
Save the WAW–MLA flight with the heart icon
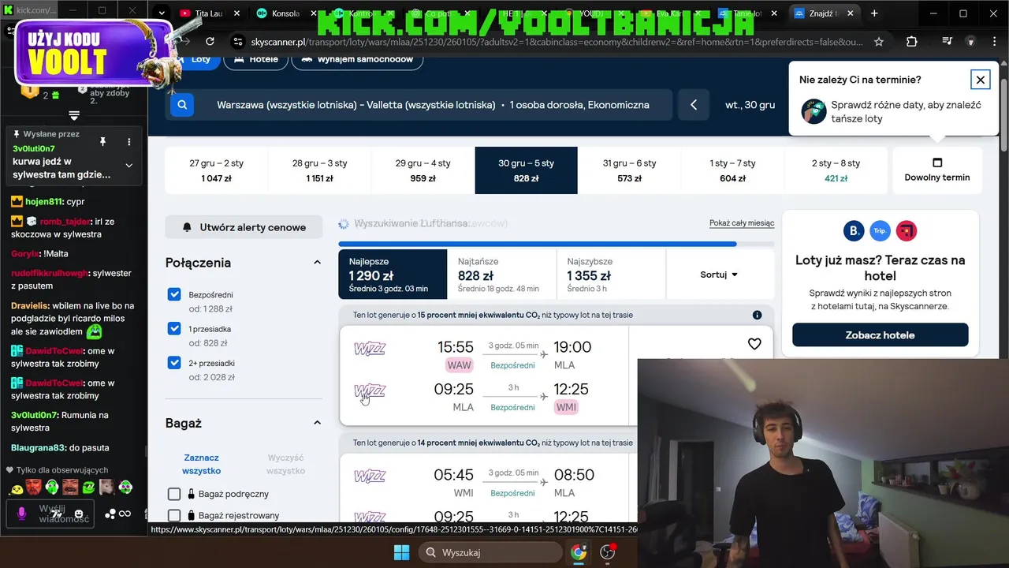(x=754, y=344)
